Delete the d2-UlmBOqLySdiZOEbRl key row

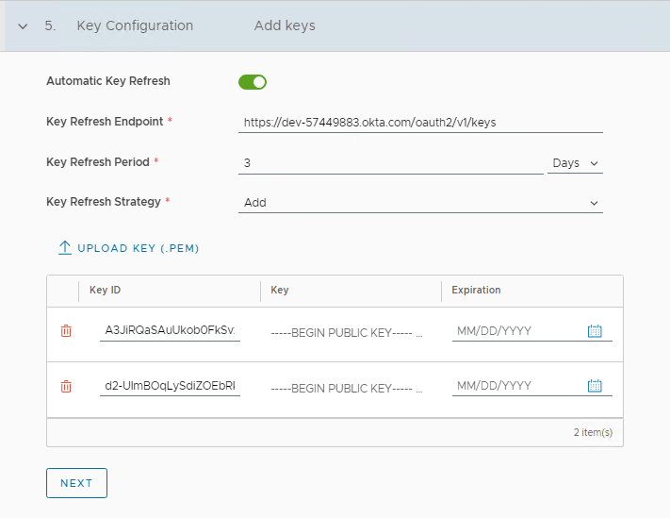(66, 386)
